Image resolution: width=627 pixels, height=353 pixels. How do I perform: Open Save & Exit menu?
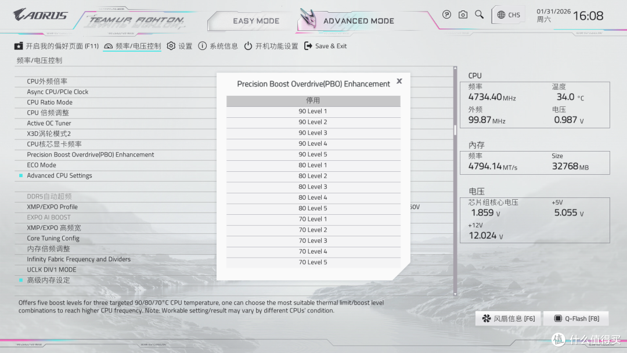click(x=326, y=46)
